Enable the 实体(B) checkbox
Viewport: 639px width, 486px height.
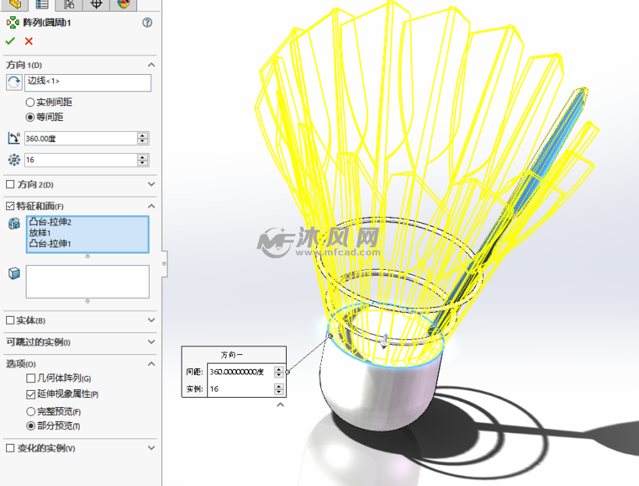tap(10, 321)
